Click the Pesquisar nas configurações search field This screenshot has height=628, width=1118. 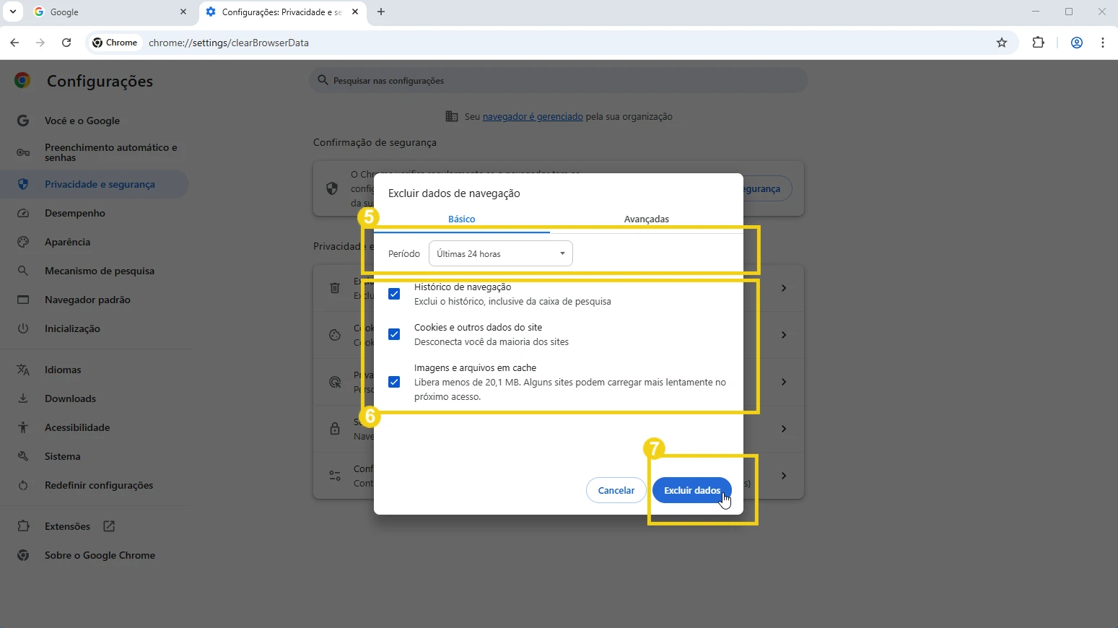click(559, 80)
